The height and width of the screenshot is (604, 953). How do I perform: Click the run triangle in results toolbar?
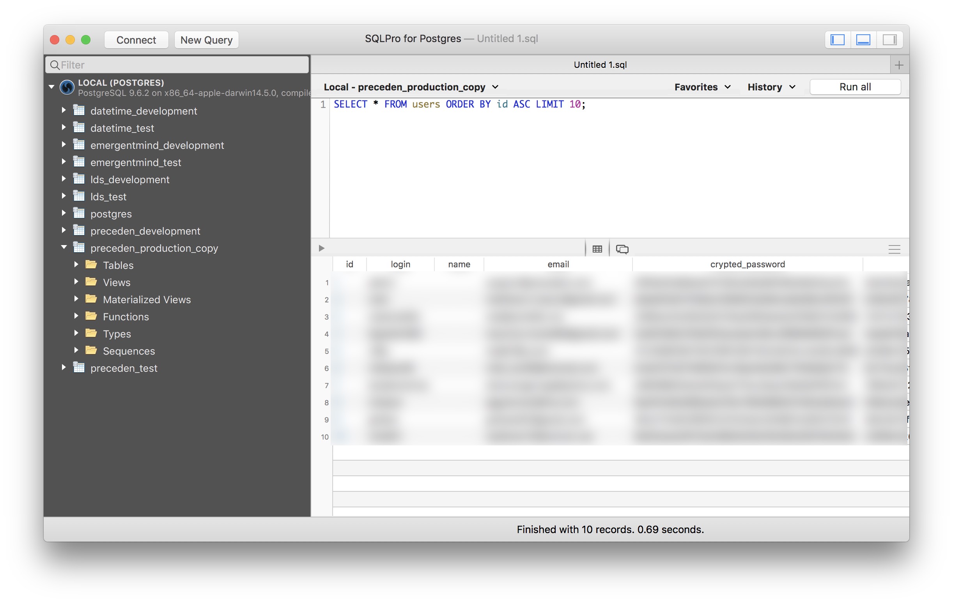(x=321, y=248)
